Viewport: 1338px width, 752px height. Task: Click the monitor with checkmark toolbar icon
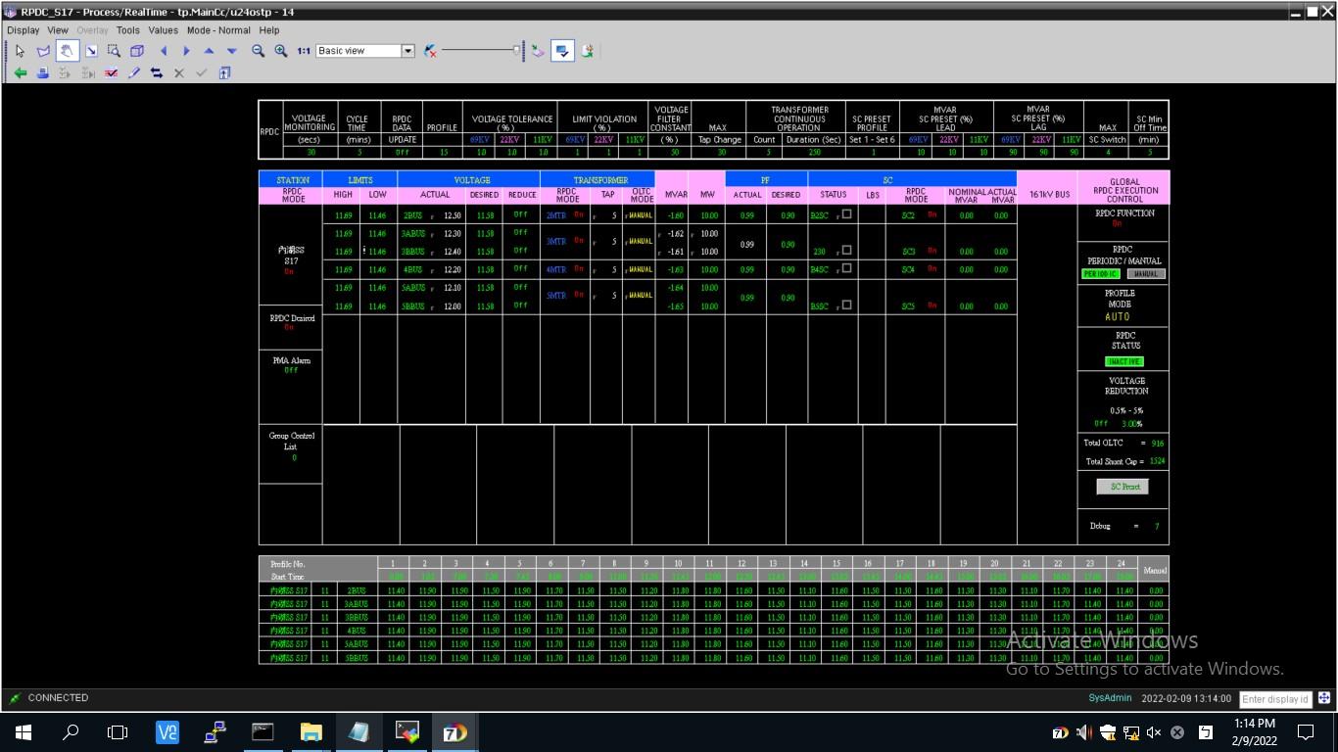pos(562,51)
